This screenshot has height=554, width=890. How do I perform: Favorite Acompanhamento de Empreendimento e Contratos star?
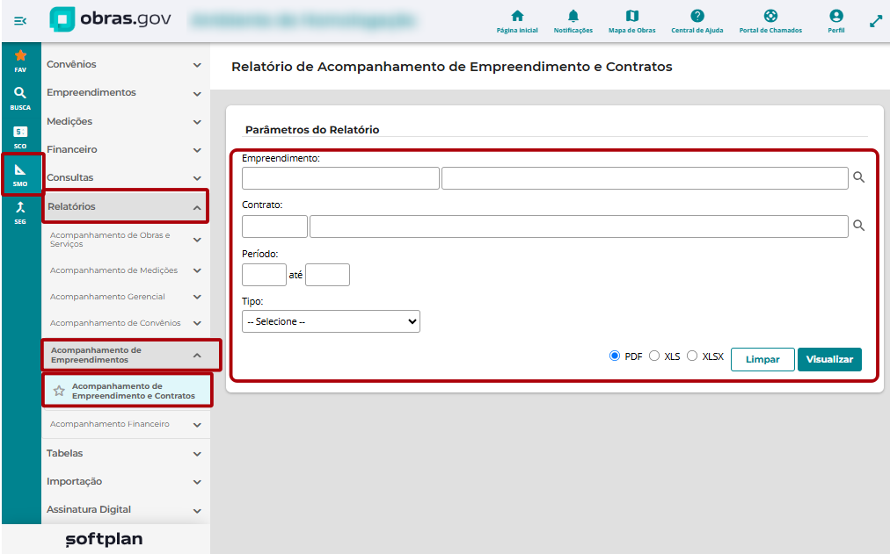pyautogui.click(x=58, y=391)
